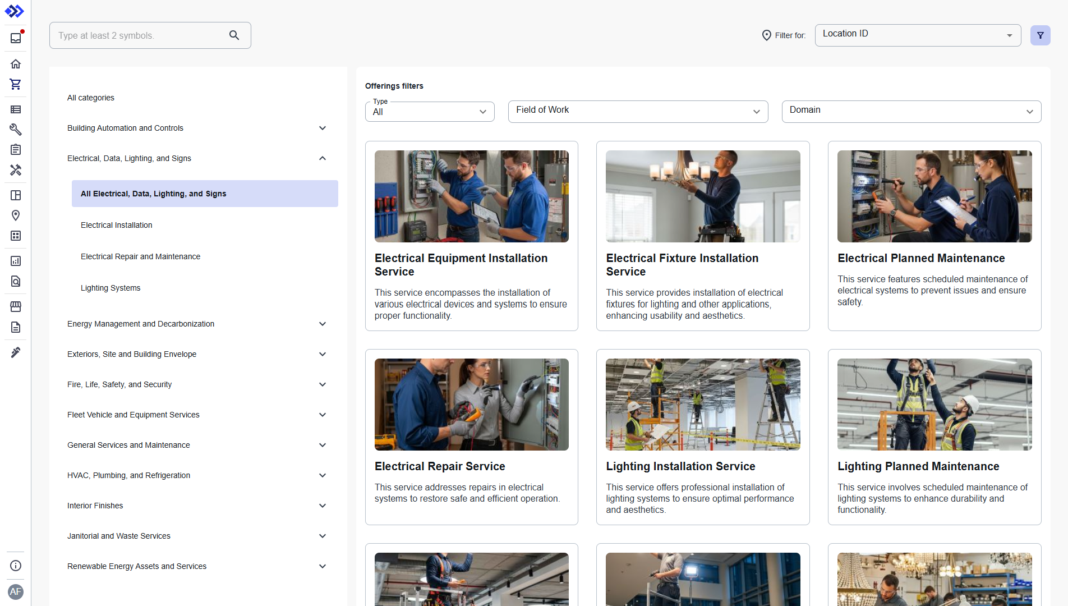Open the layout panel sidebar icon

[x=16, y=195]
